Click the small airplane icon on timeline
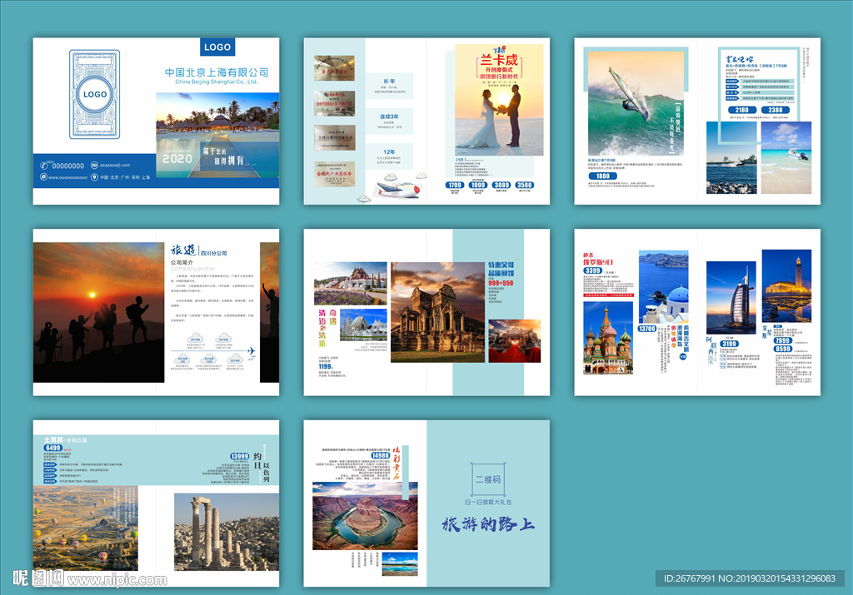 point(251,351)
